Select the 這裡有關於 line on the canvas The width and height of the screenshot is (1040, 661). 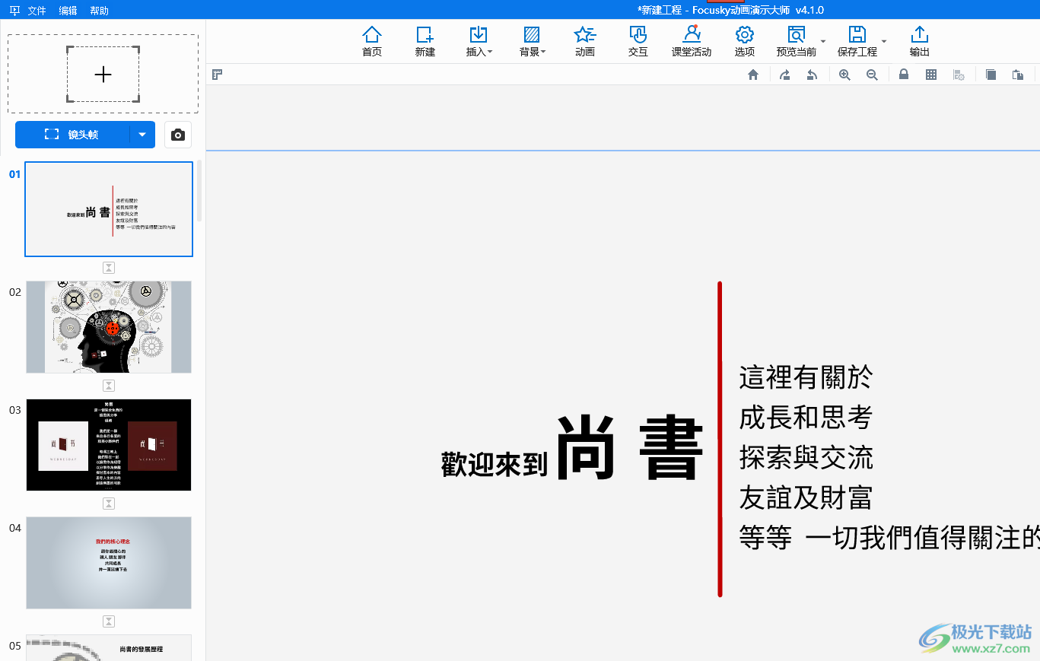click(806, 377)
